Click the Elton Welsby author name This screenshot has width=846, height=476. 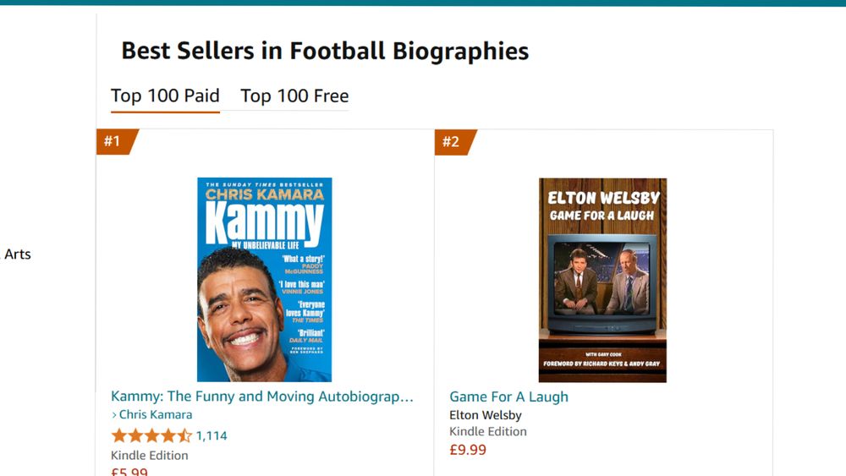pos(486,415)
